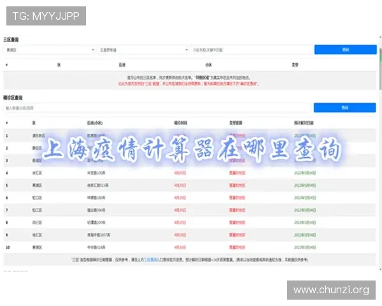
Task: Click the green 2022年5月04日 in row 4
Action: (x=305, y=173)
